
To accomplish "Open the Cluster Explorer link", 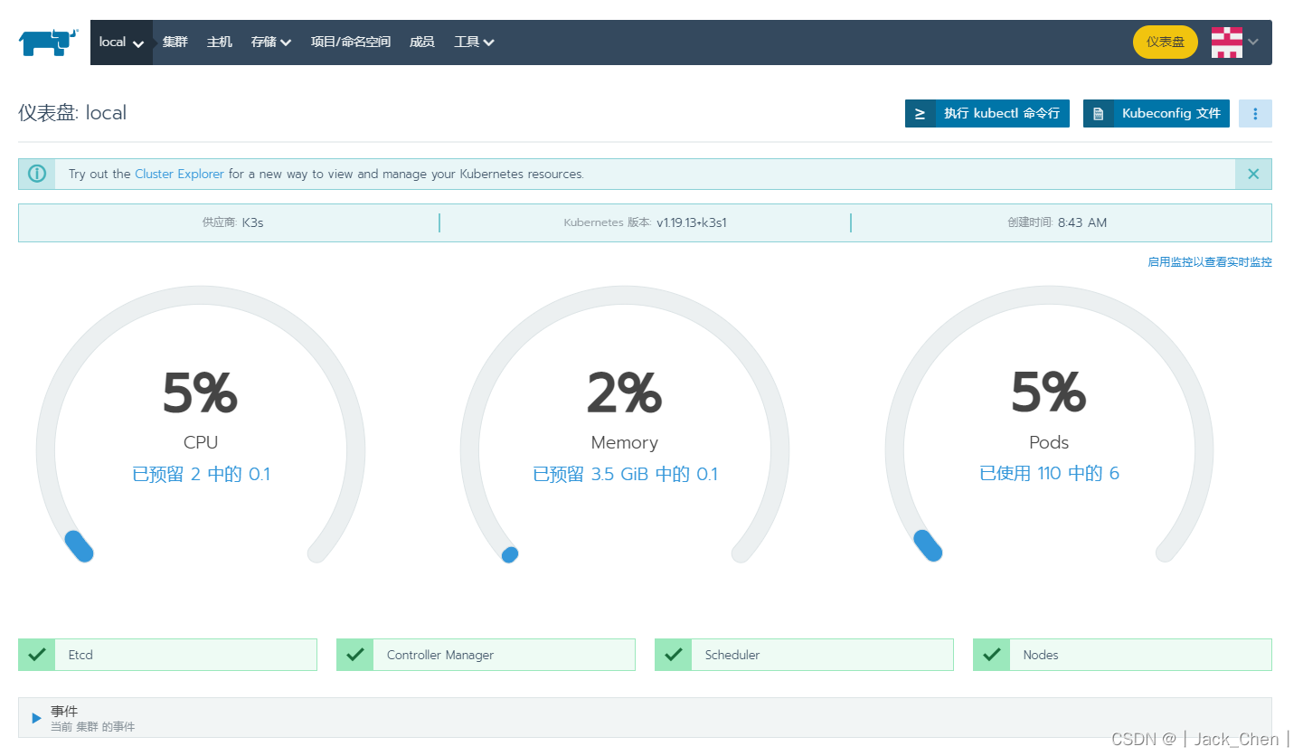I will [x=179, y=174].
